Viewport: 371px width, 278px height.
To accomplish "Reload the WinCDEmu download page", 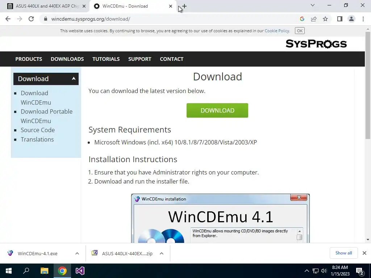I will [31, 19].
